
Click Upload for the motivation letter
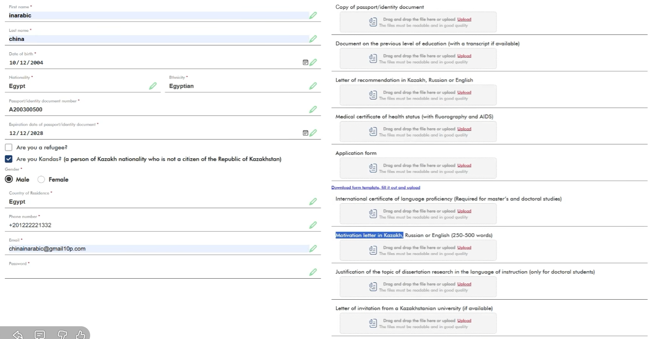pyautogui.click(x=464, y=247)
